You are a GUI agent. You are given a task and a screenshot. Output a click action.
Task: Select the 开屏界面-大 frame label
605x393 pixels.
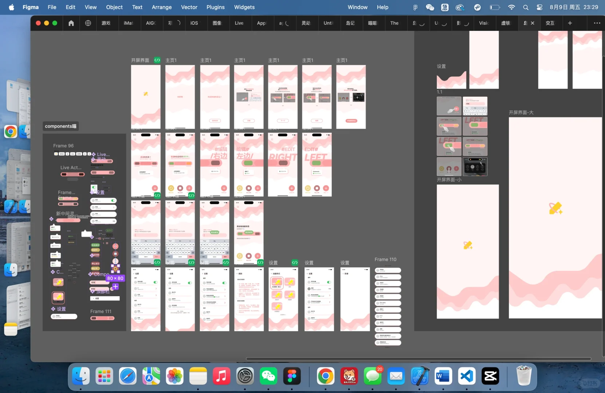[521, 112]
